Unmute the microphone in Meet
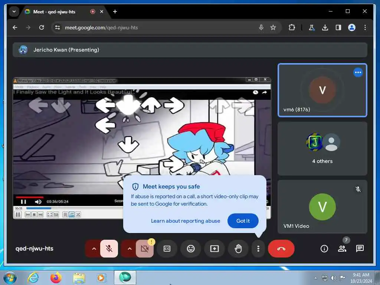 [x=109, y=248]
